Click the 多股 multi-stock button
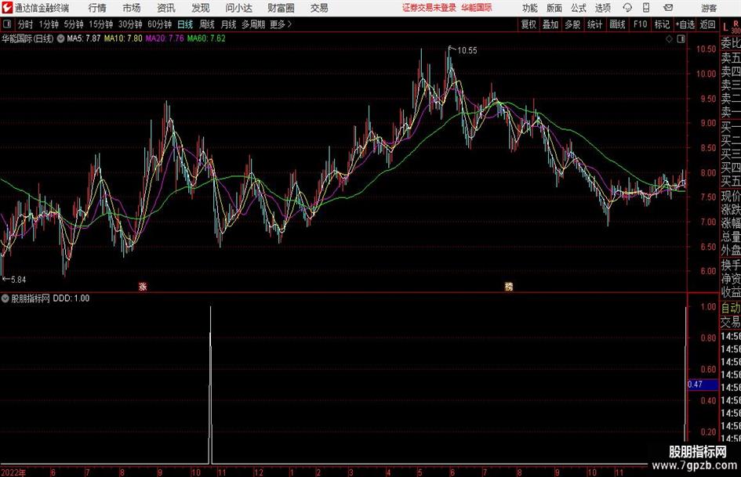 click(x=572, y=24)
